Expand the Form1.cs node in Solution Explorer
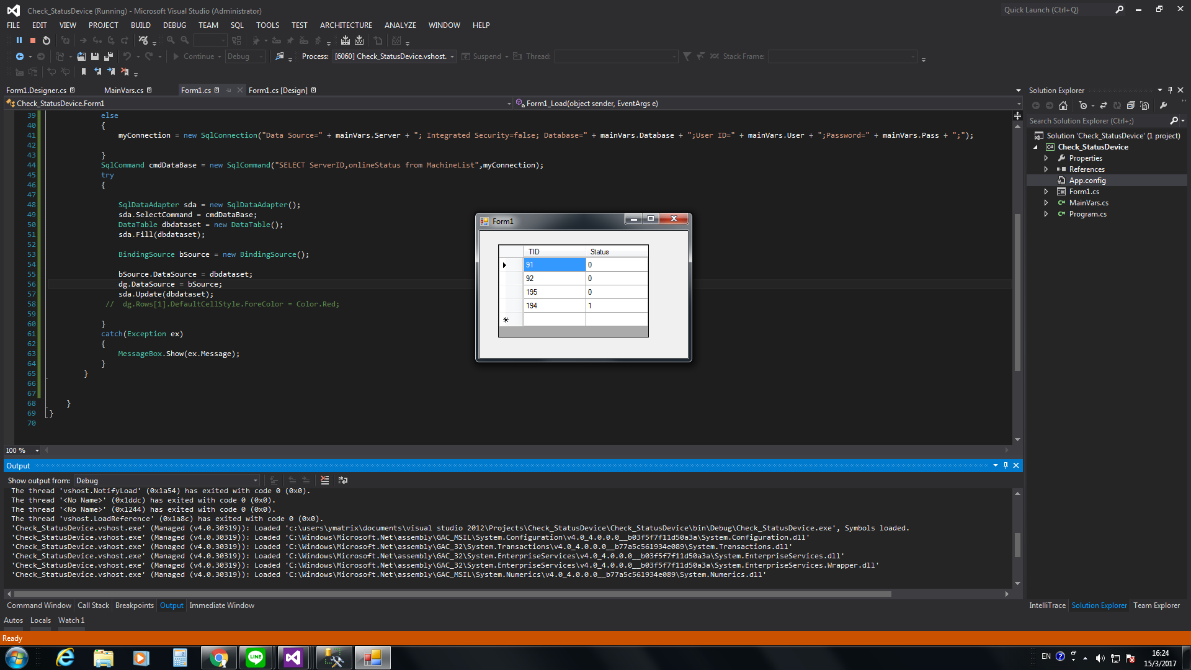1191x670 pixels. click(1046, 192)
